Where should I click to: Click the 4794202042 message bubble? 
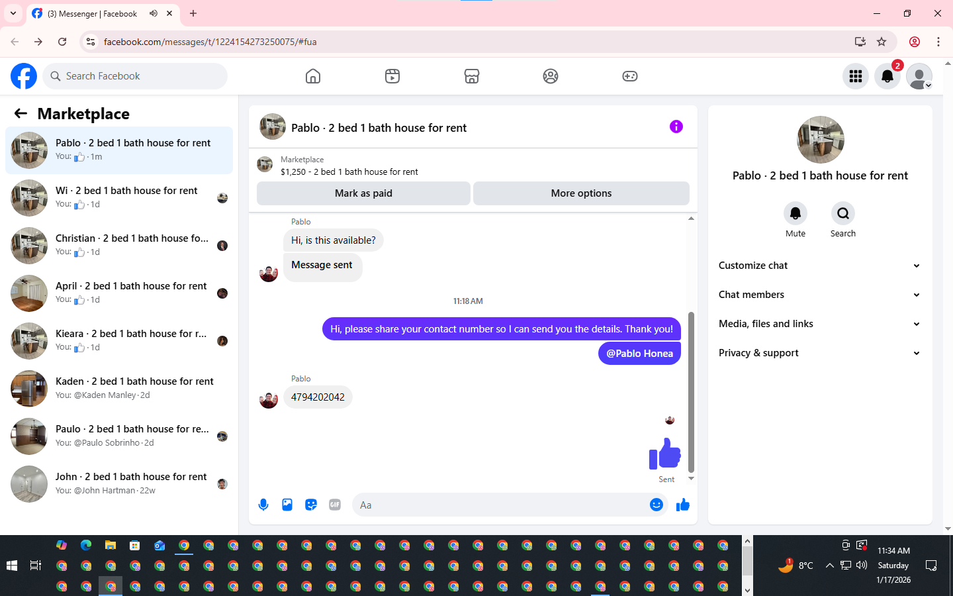pos(318,397)
